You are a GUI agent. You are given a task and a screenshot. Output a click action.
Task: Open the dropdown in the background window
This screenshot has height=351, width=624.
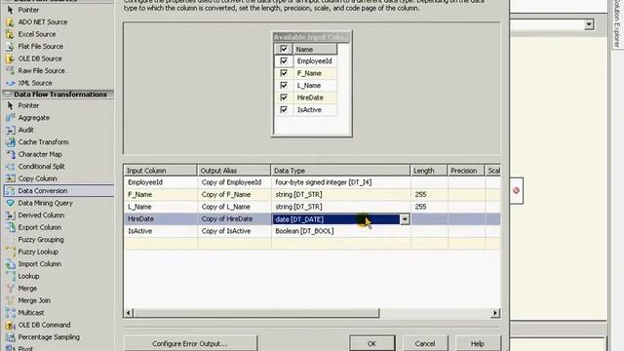tap(589, 24)
